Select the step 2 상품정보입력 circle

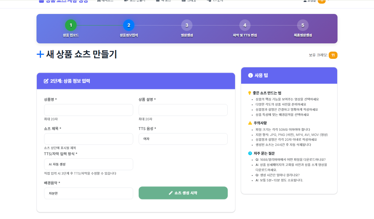click(129, 25)
